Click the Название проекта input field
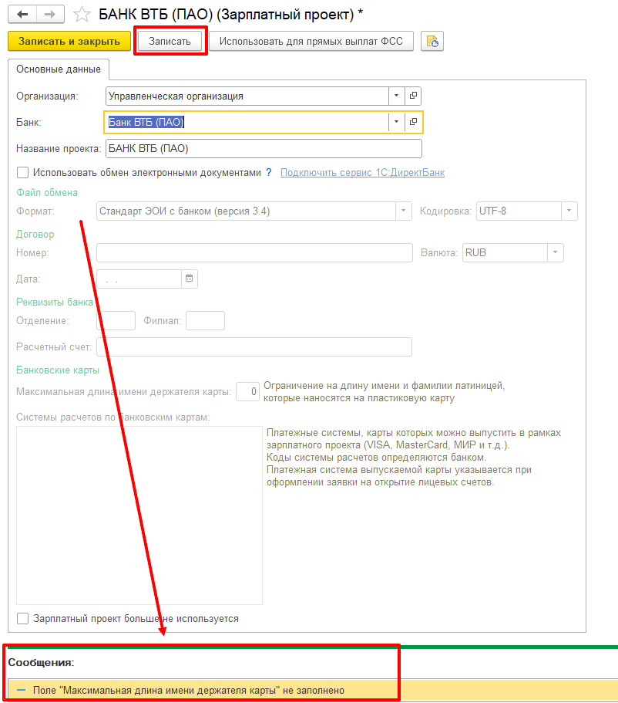Image resolution: width=618 pixels, height=703 pixels. [264, 148]
